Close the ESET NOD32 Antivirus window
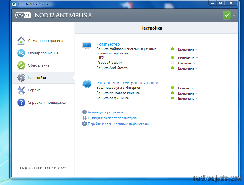The image size is (244, 185). (x=231, y=3)
